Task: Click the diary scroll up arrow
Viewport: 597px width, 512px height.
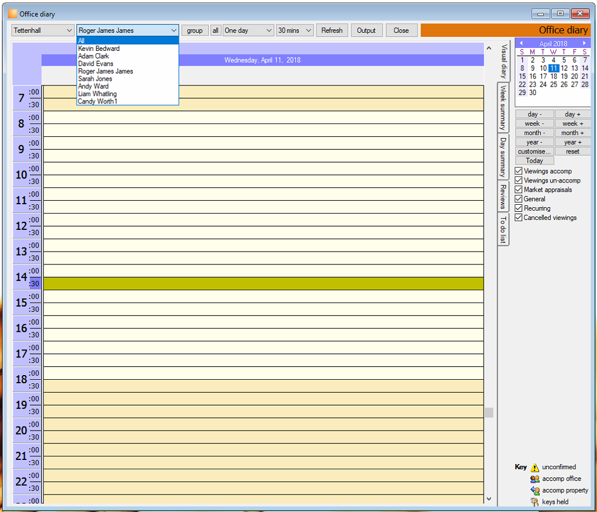Action: pos(489,48)
